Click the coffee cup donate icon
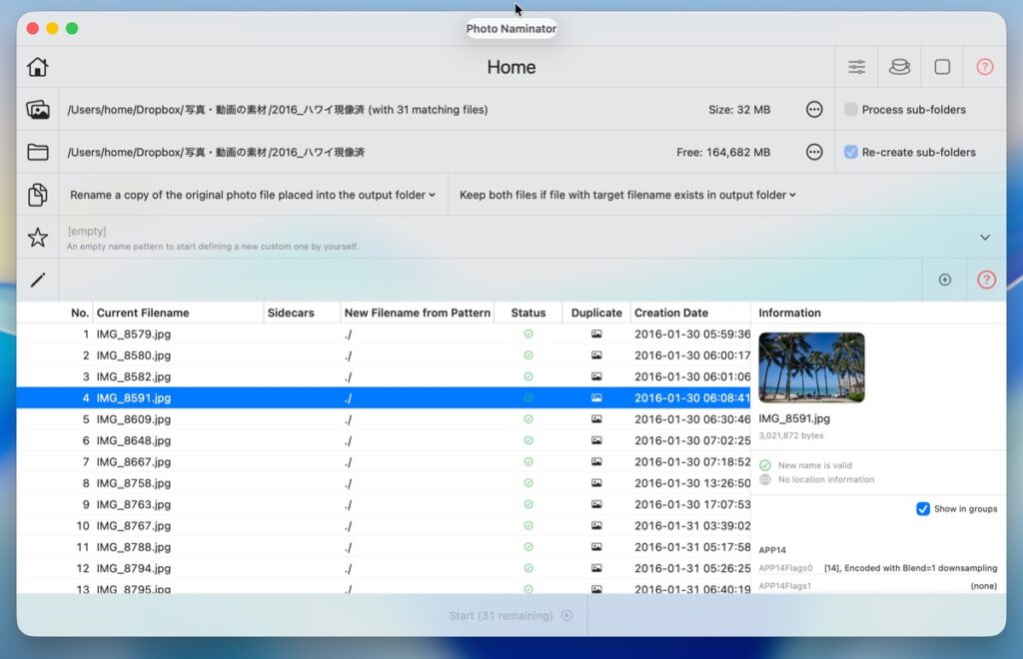The width and height of the screenshot is (1023, 659). 899,67
